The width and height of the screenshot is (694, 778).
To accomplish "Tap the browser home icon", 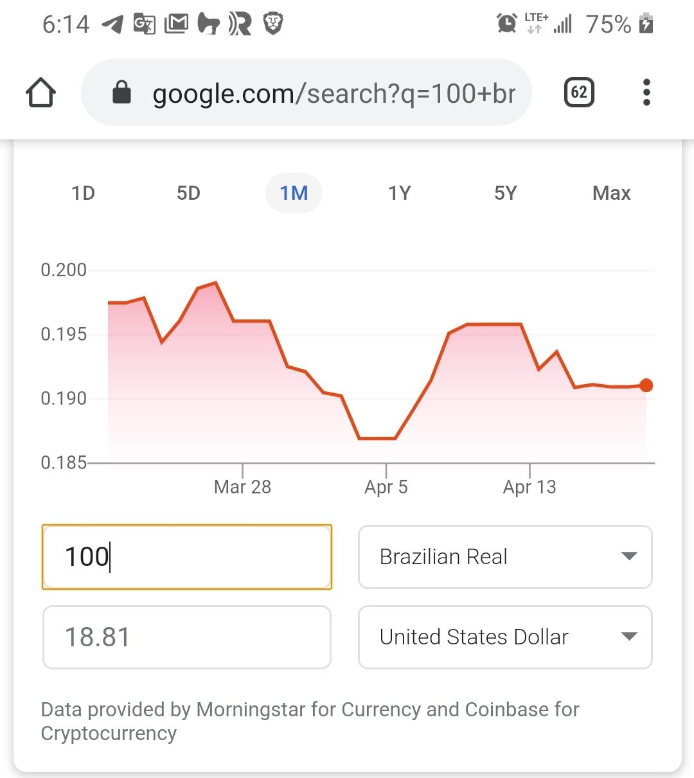I will point(40,93).
